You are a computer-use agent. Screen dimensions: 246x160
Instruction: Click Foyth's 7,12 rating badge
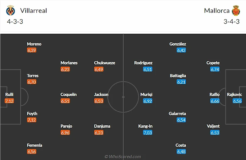[32, 120]
